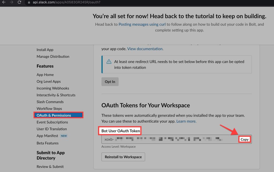Click Reinstall to Workspace
This screenshot has width=274, height=172.
123,157
